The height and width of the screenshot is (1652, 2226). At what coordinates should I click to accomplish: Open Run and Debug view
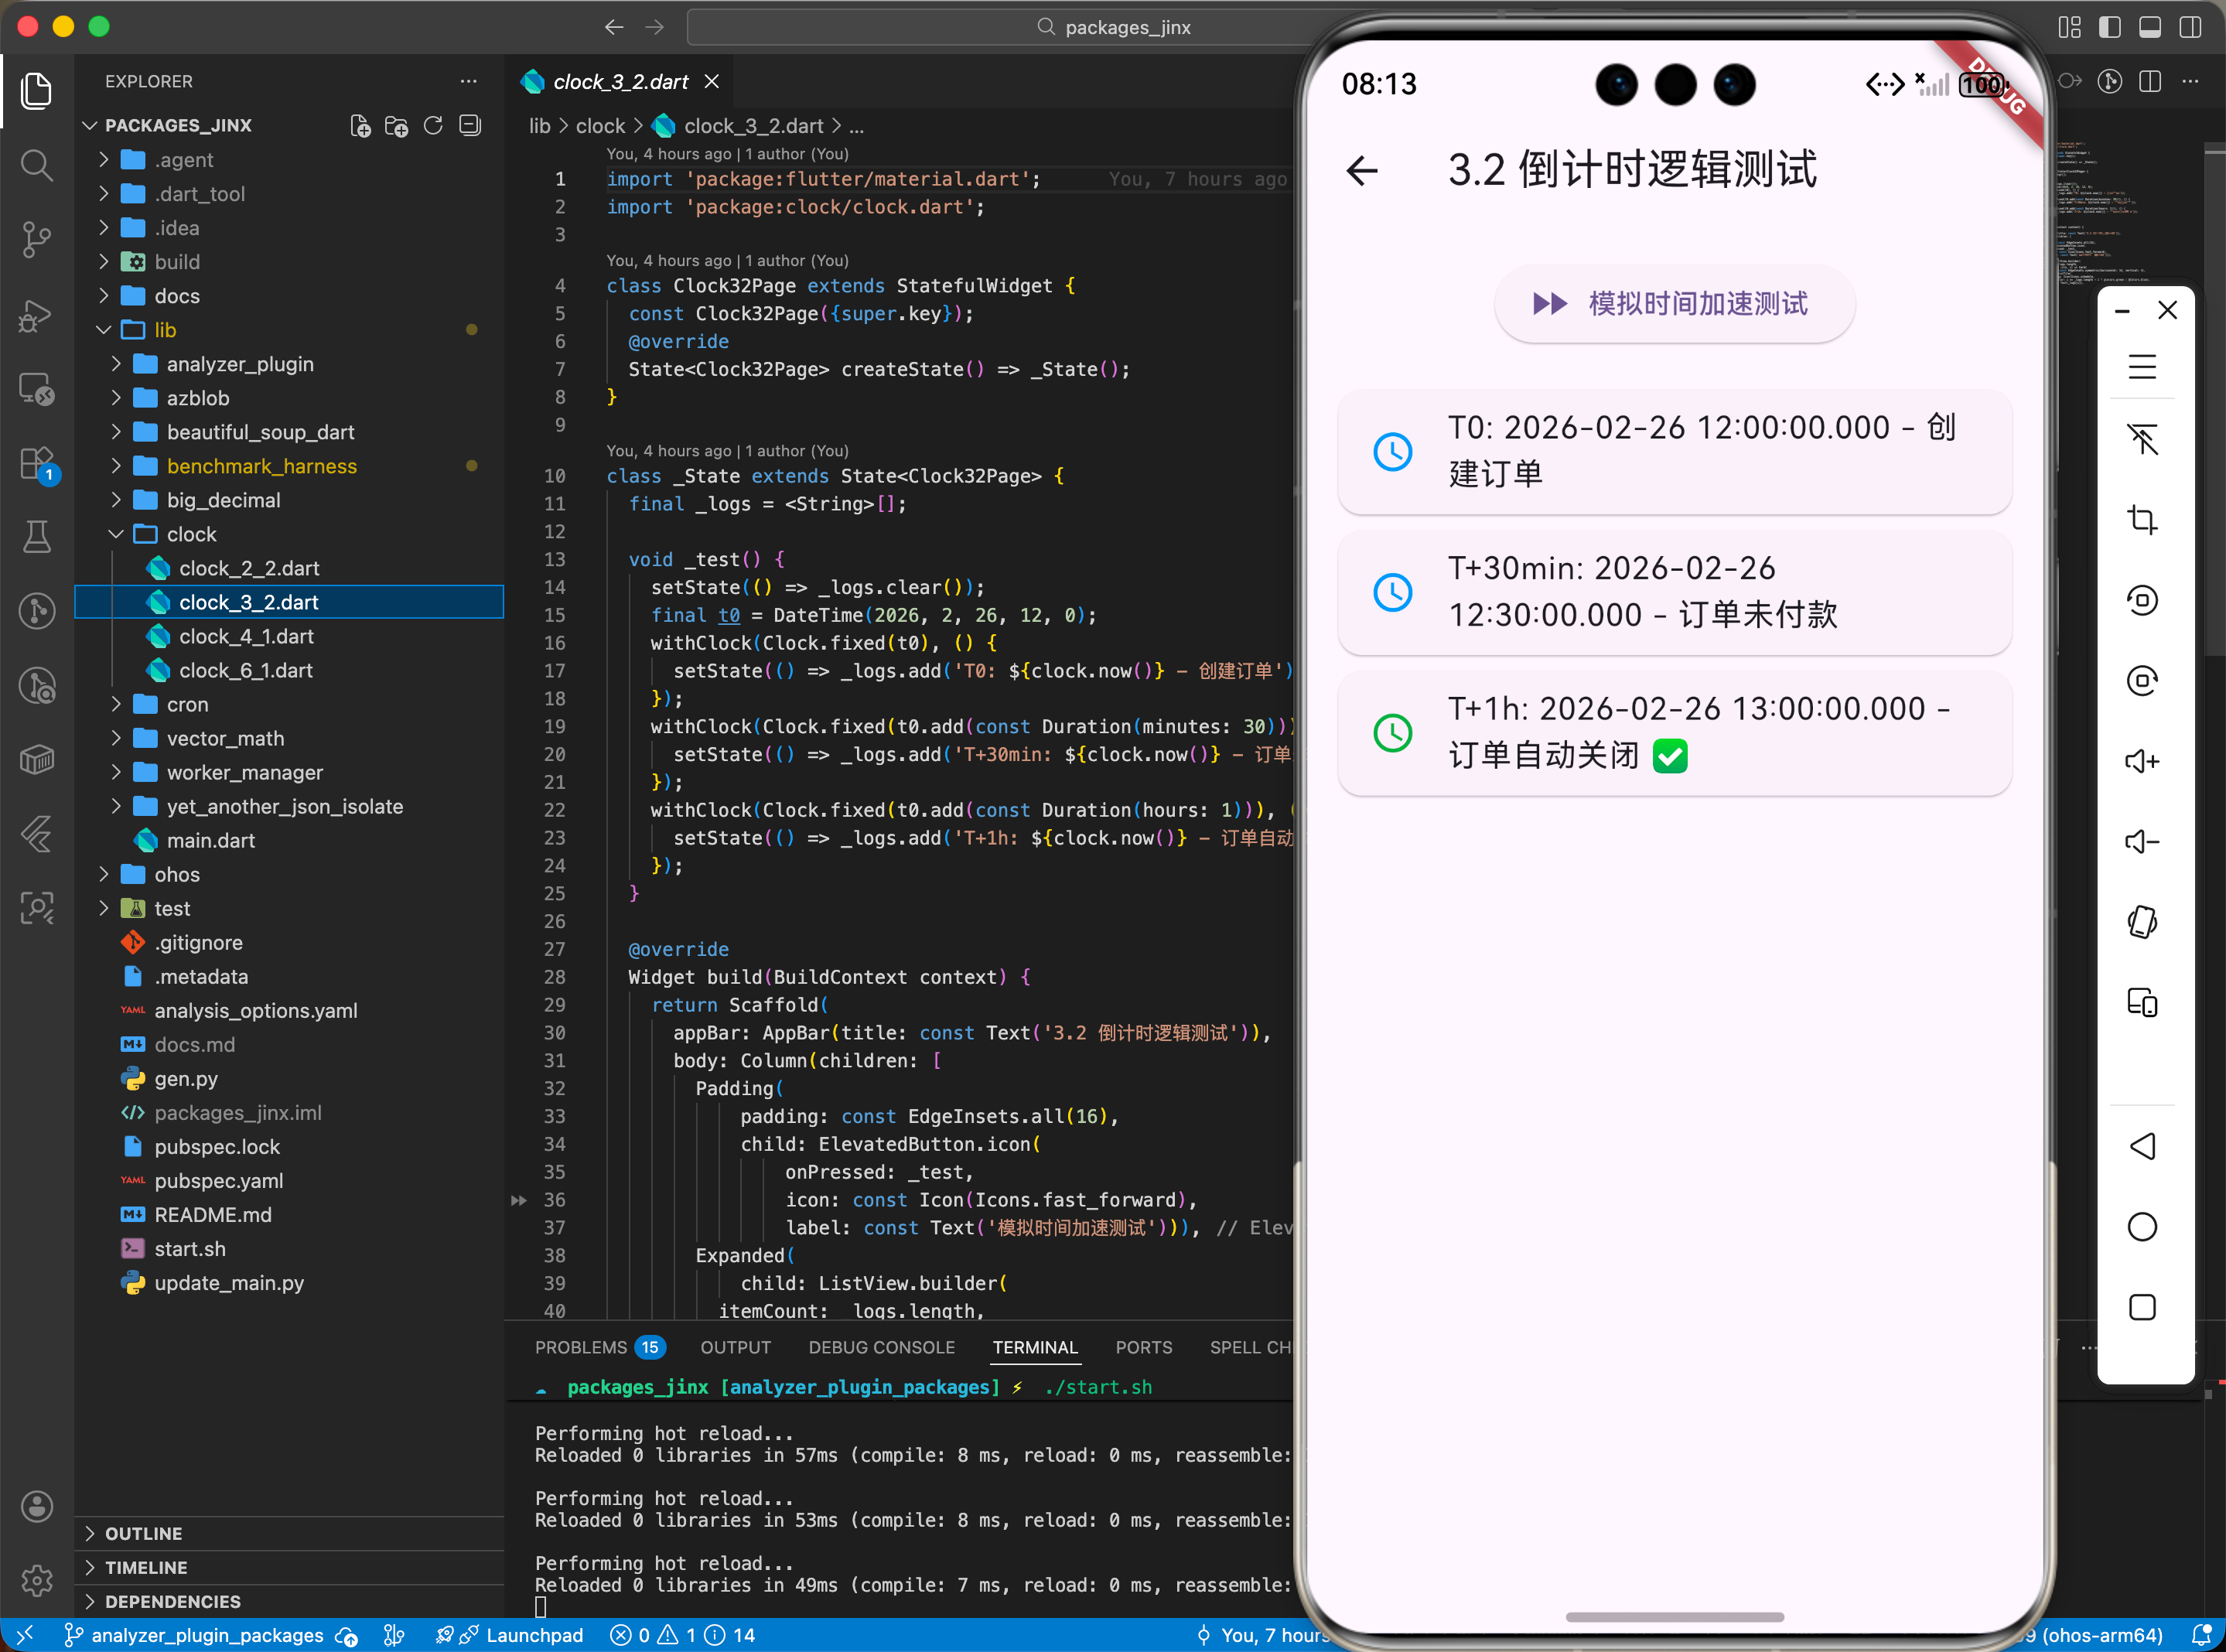pyautogui.click(x=37, y=314)
